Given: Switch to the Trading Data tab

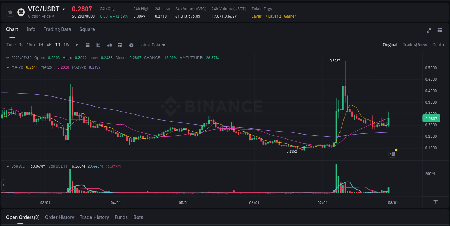Looking at the screenshot, I should pos(57,29).
